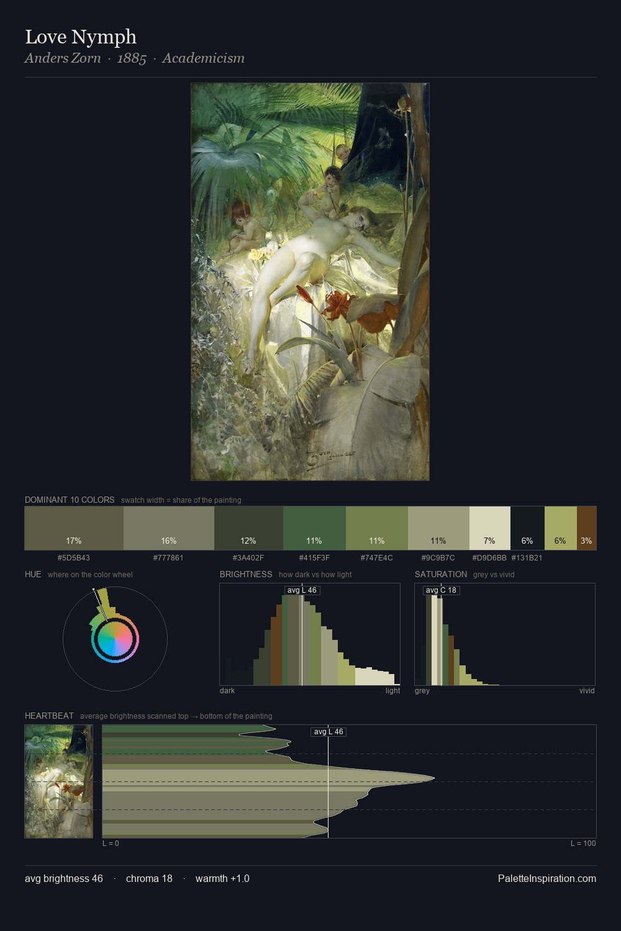This screenshot has width=621, height=931.
Task: Select the 16% swatch #777861
Action: click(169, 528)
